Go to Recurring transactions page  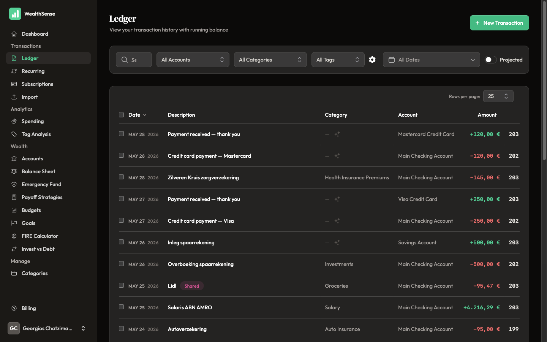(48, 71)
